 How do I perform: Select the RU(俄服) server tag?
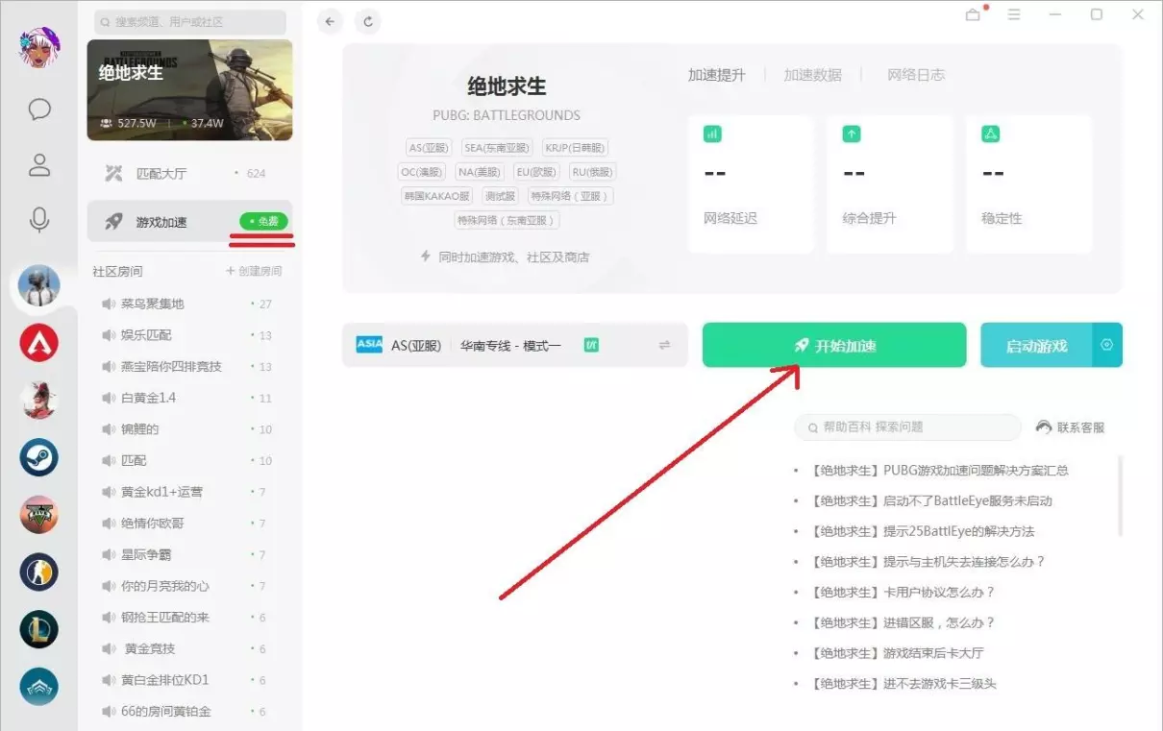[592, 172]
